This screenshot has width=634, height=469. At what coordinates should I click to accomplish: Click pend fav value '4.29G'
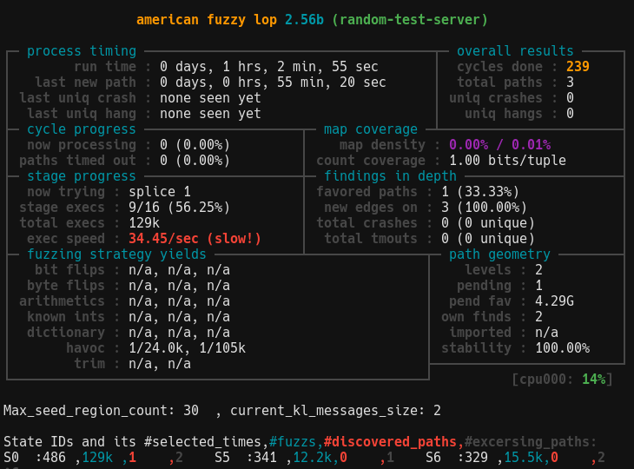[554, 301]
